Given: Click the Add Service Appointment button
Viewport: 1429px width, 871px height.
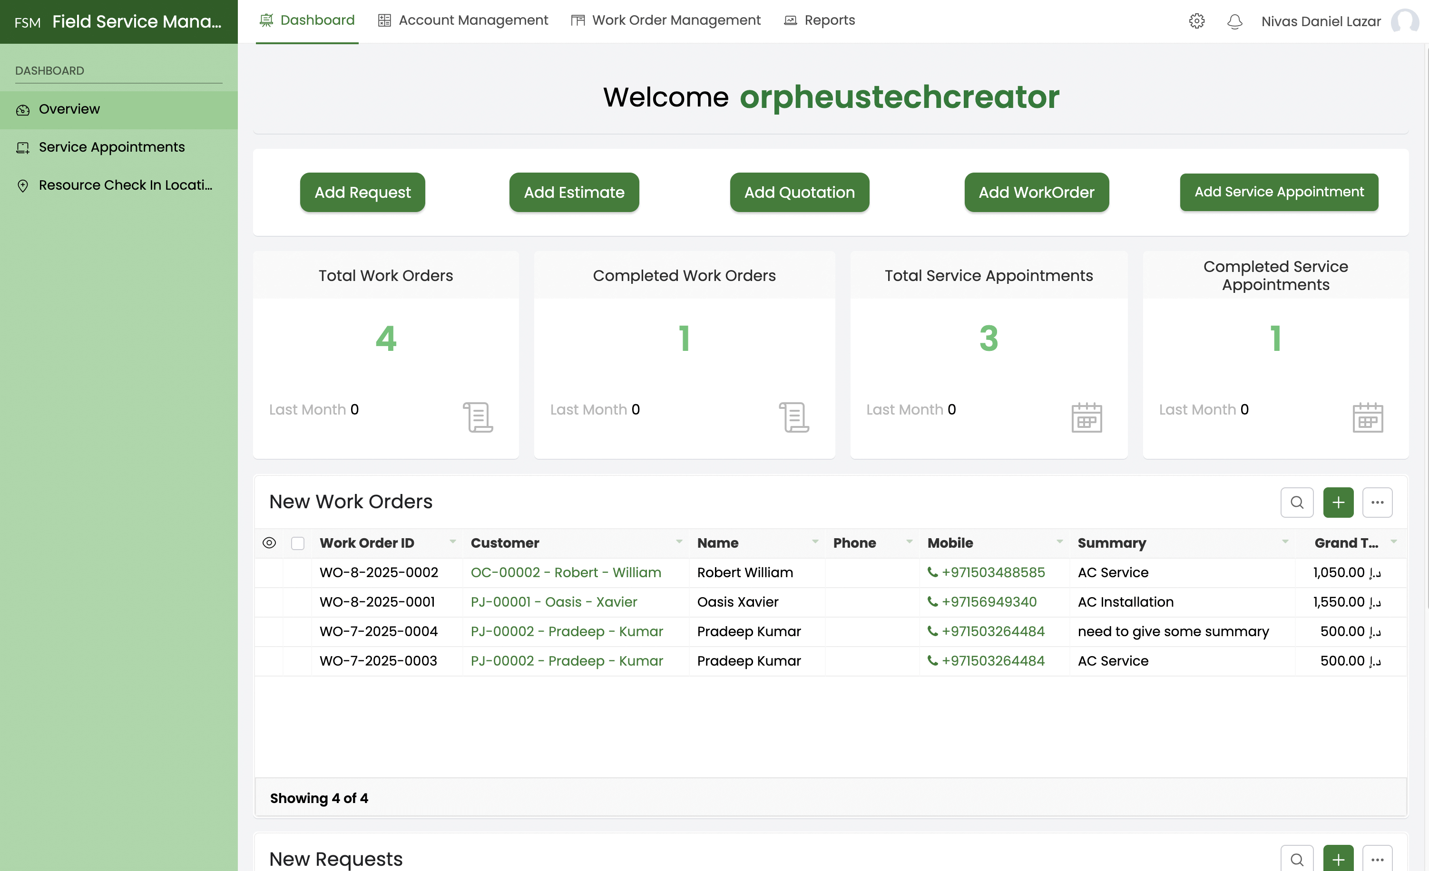Looking at the screenshot, I should (1278, 192).
